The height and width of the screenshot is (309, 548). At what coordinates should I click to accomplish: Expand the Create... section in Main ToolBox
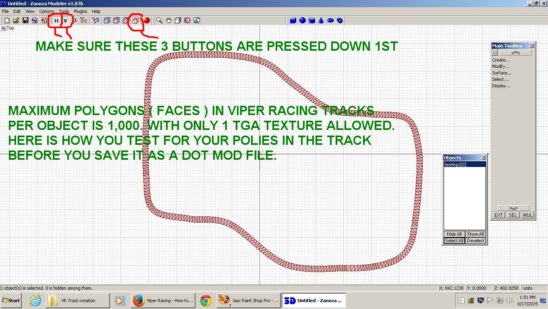pos(501,60)
